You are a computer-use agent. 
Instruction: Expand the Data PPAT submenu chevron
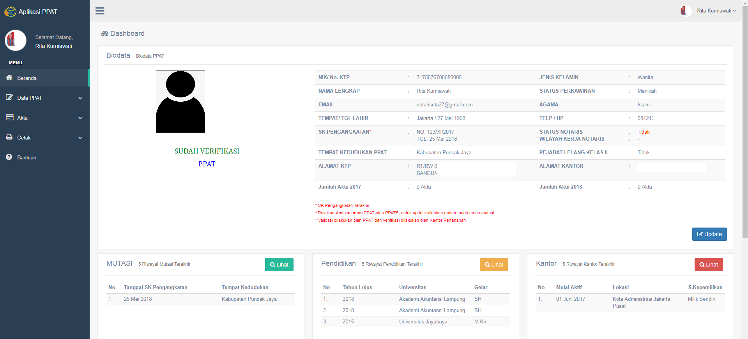pyautogui.click(x=80, y=98)
